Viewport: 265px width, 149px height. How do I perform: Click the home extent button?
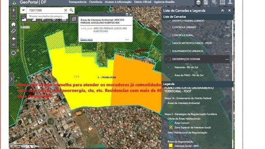tap(14, 24)
